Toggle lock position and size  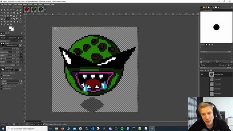(x=208, y=71)
